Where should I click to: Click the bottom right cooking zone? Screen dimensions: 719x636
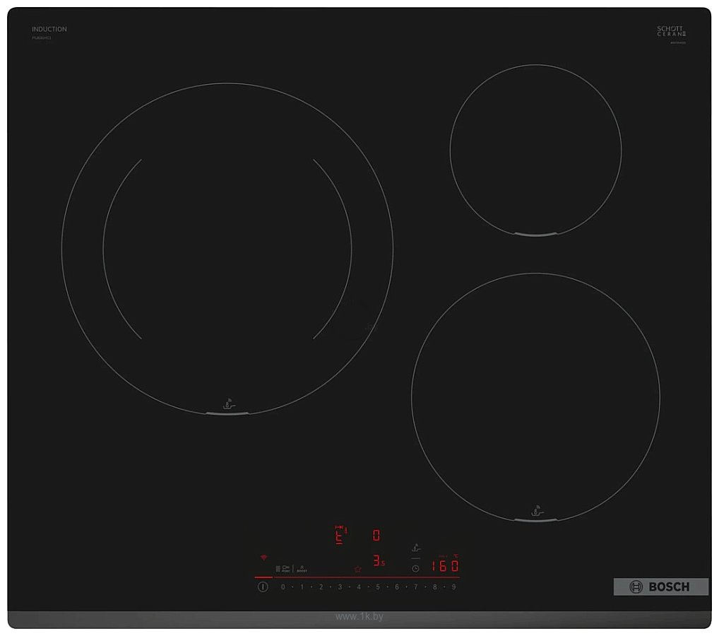(535, 397)
